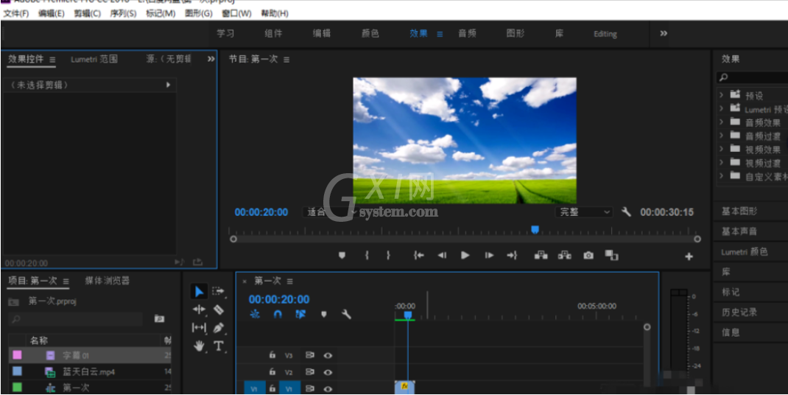788x395 pixels.
Task: Toggle Snap magnet in timeline
Action: point(278,315)
